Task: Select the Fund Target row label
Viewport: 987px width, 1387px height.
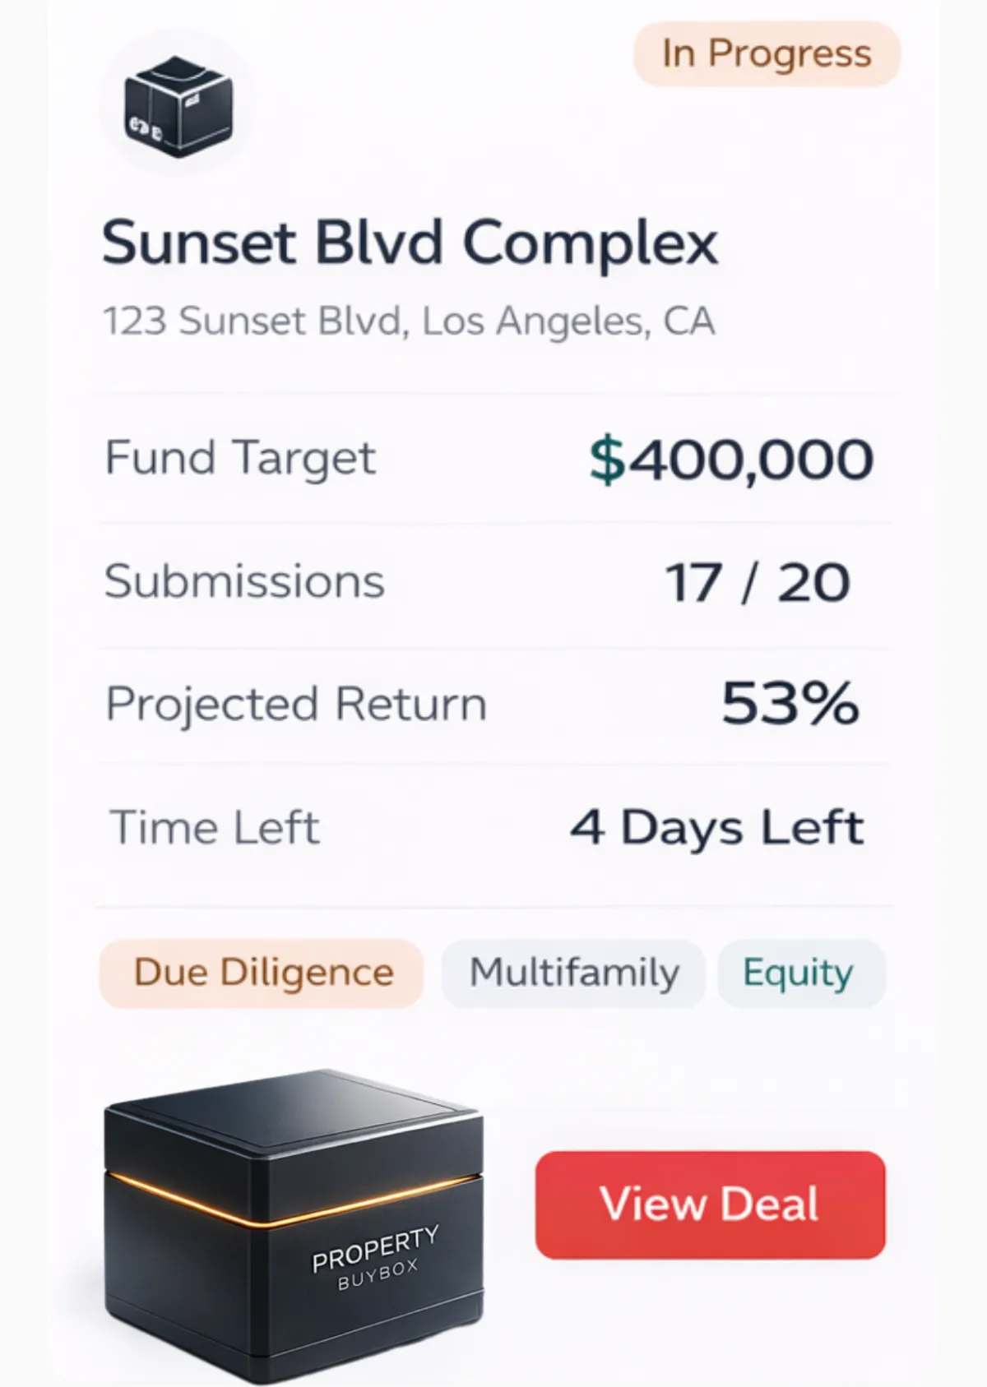Action: [240, 458]
